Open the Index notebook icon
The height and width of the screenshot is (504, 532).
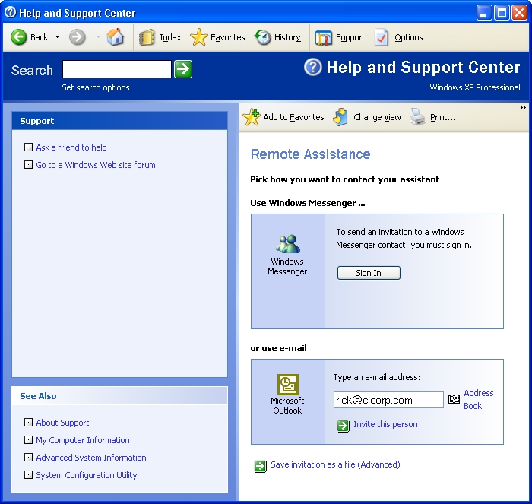147,37
